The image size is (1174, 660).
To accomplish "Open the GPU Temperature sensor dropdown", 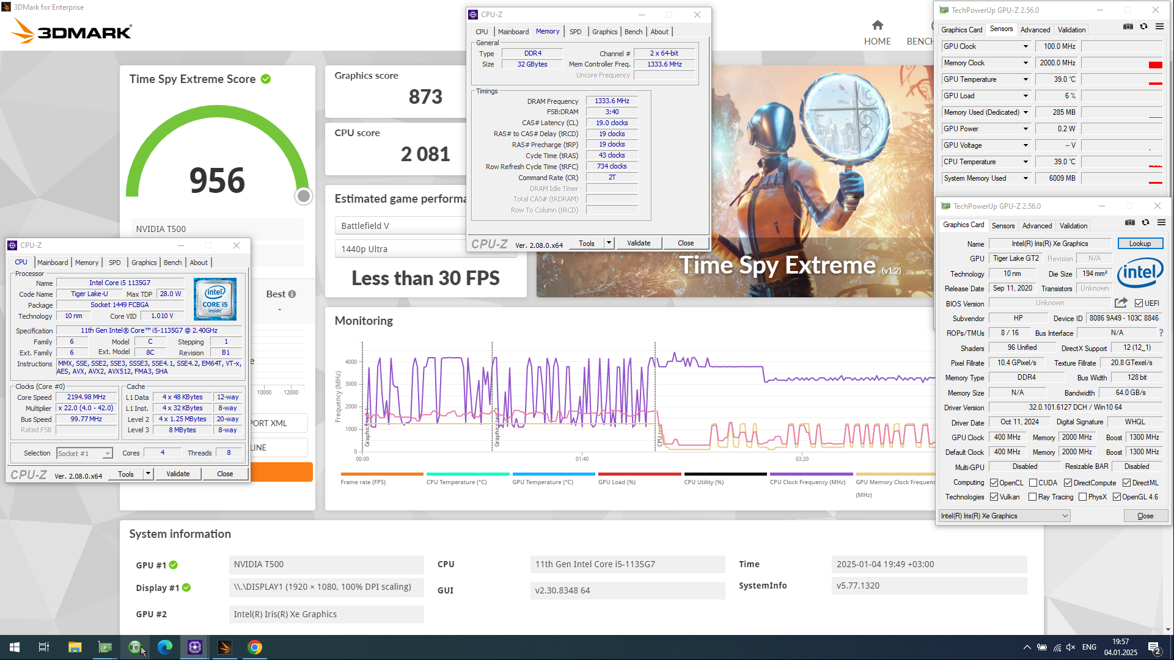I will (1025, 79).
